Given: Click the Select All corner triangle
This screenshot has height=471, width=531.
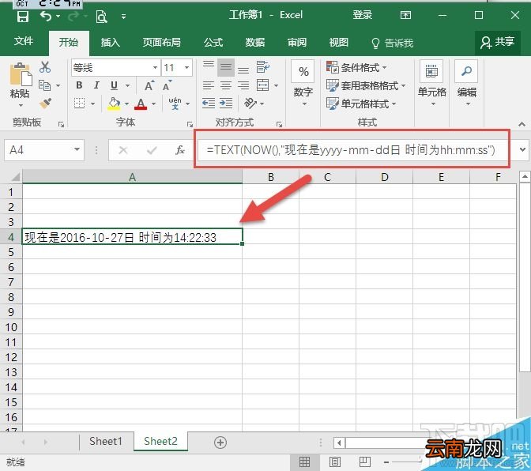Looking at the screenshot, I should (x=16, y=177).
